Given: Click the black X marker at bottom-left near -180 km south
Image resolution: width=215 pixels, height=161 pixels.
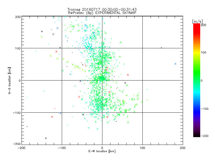Looking at the screenshot, I should [x=46, y=138].
